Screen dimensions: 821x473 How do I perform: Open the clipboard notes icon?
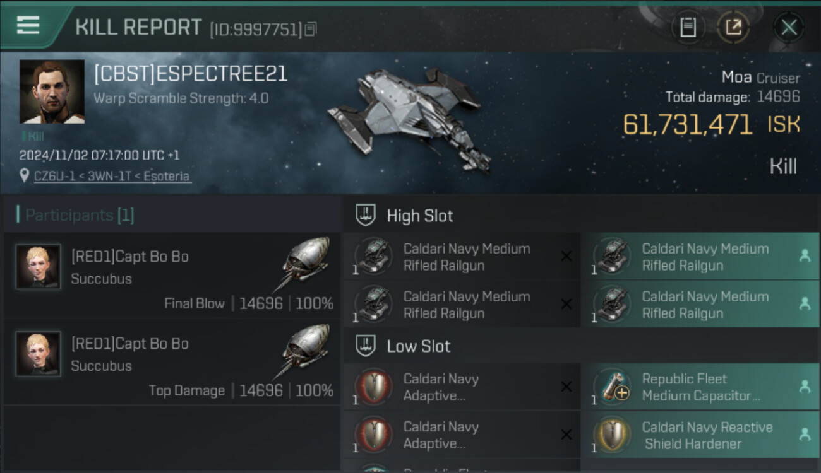tap(688, 27)
